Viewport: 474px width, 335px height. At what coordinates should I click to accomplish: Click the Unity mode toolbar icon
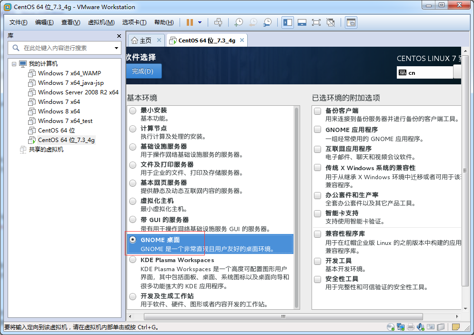coord(331,22)
